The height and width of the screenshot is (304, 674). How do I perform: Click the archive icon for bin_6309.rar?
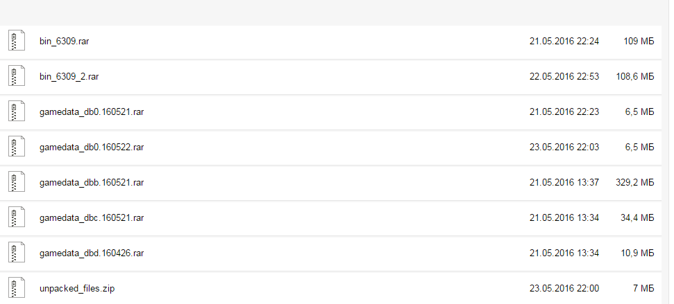tap(17, 41)
